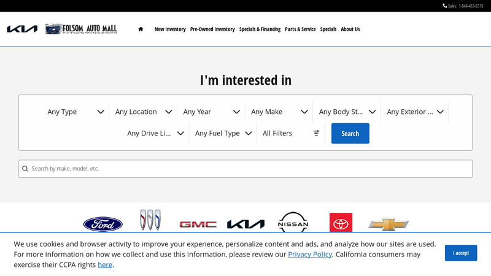This screenshot has width=491, height=276.
Task: Open the Any Location dropdown
Action: 143,112
